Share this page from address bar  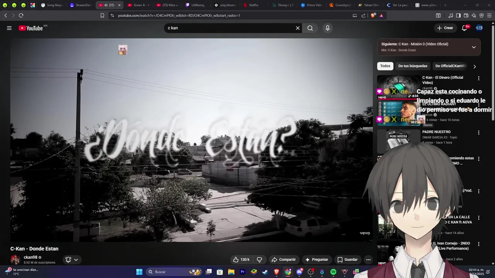point(364,15)
